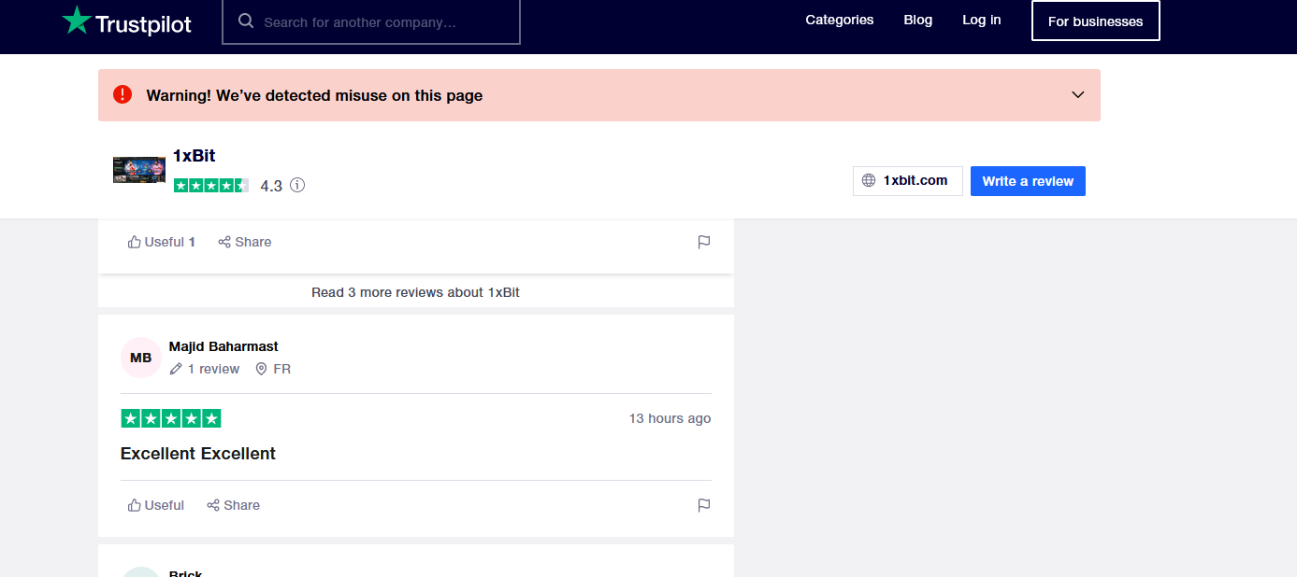Click the search magnifier icon

[246, 21]
